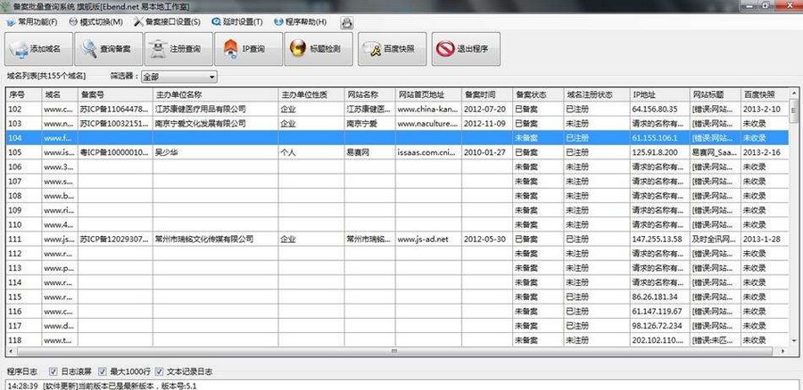
Task: Sort by the 序号 column header
Action: [24, 95]
